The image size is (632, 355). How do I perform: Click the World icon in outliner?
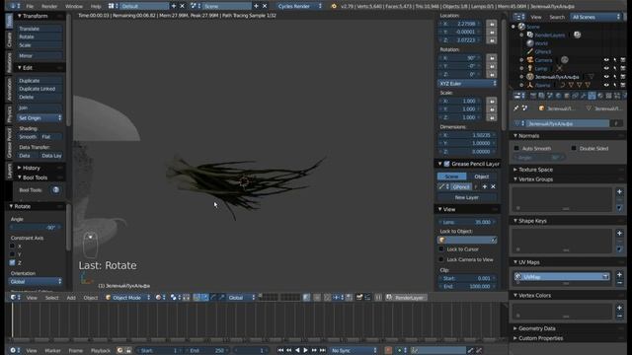tap(530, 43)
